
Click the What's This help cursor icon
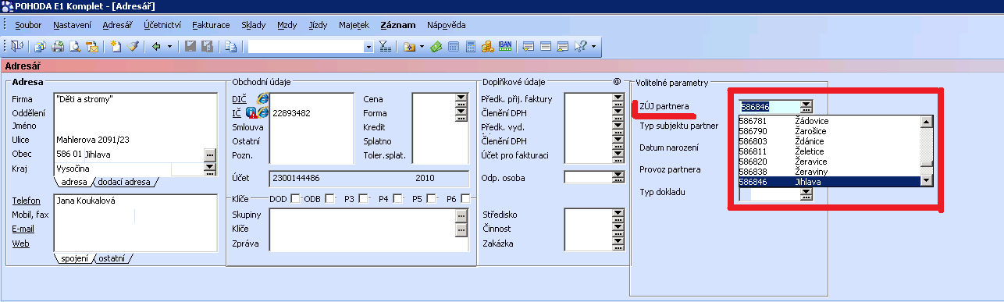point(581,47)
